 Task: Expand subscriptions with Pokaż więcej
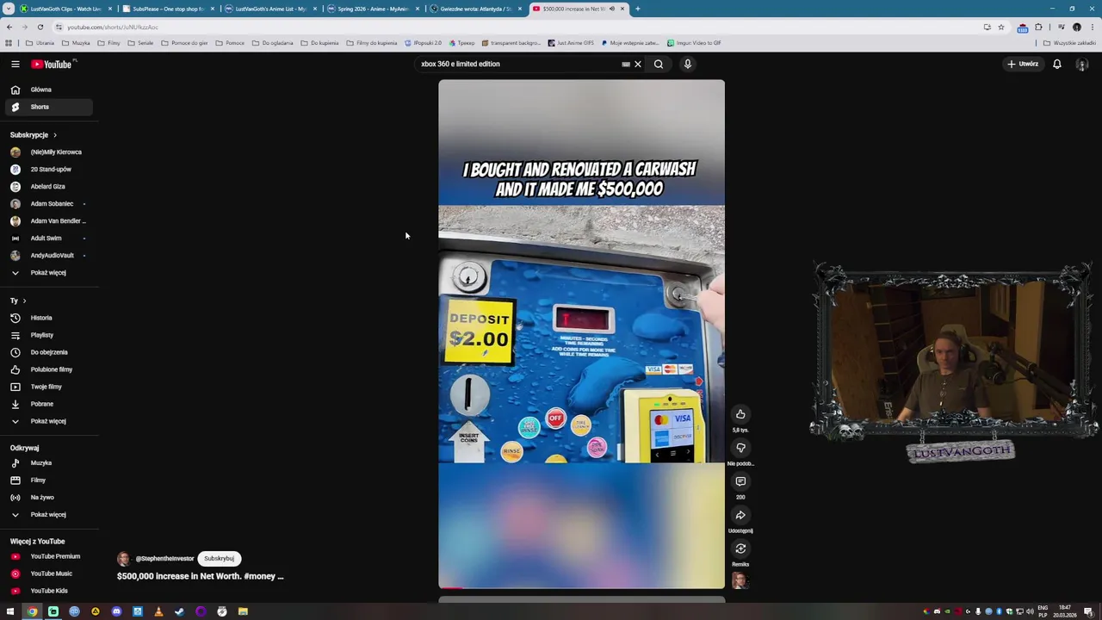click(50, 272)
